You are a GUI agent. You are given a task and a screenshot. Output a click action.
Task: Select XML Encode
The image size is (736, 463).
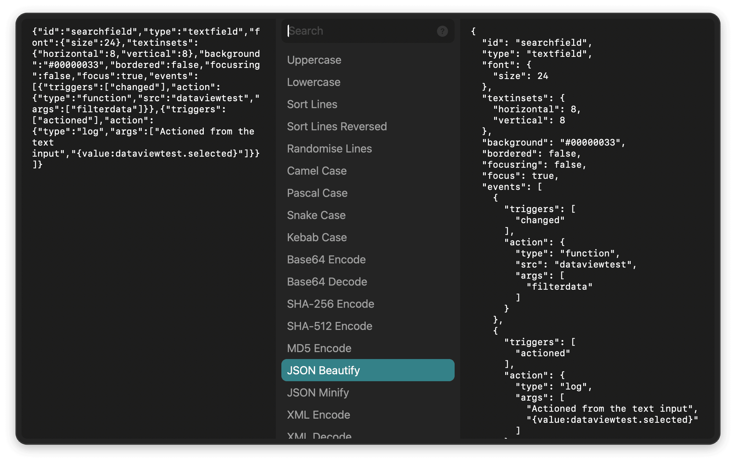(x=368, y=415)
